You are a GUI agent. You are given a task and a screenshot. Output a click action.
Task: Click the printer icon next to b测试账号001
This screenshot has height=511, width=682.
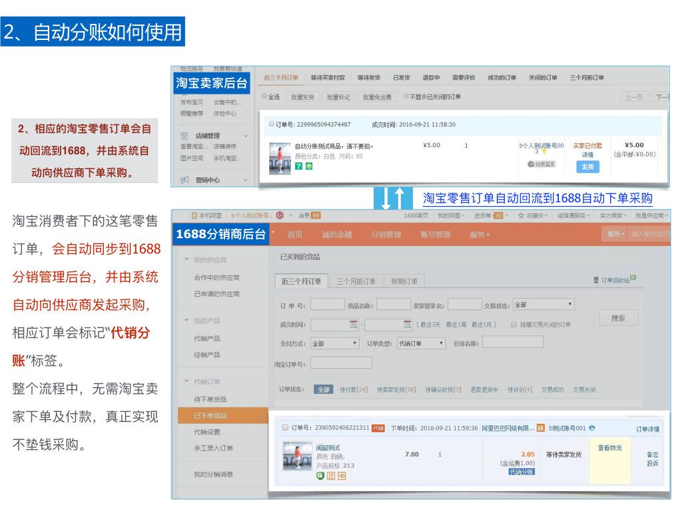tap(592, 428)
